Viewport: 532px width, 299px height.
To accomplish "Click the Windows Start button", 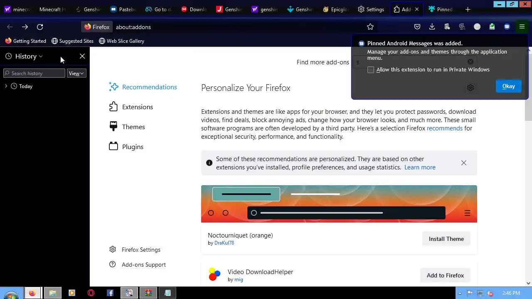I will tap(10, 294).
